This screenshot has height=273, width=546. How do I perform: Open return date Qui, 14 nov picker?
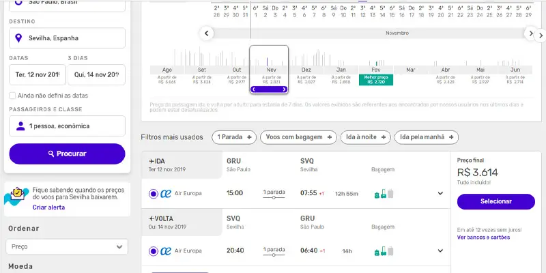coord(96,74)
